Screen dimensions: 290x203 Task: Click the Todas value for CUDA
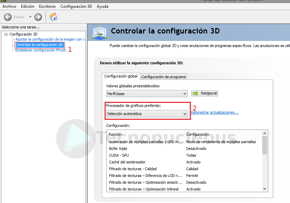(191, 155)
